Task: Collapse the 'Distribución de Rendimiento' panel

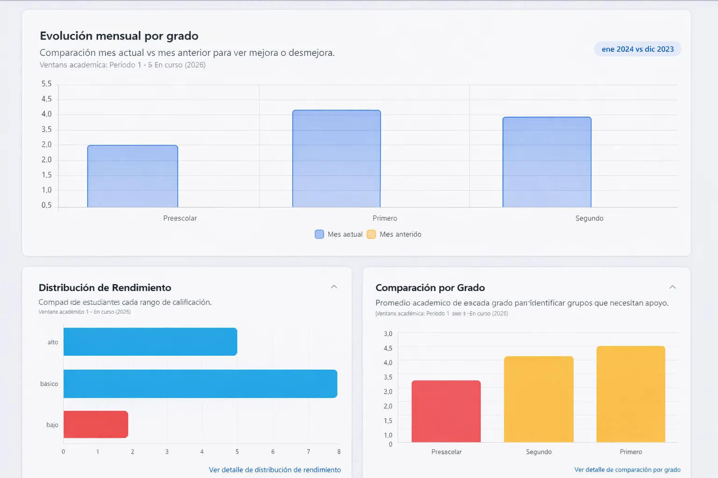Action: click(x=334, y=287)
